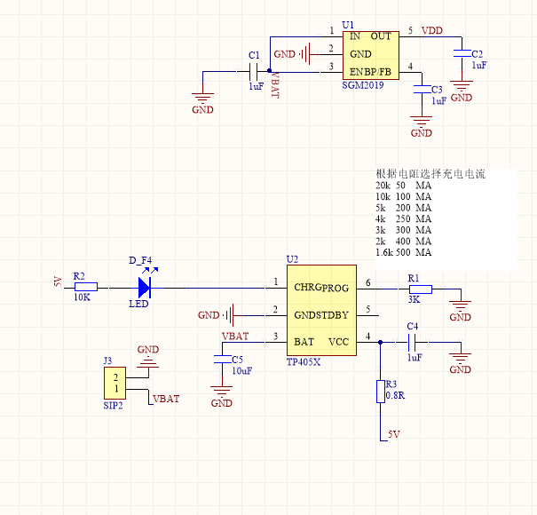
Task: Select the C4 capacitor symbol
Action: click(412, 342)
